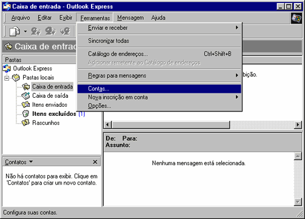The width and height of the screenshot is (305, 219).
Task: Click the inbox icon beside the Caixa de entrada banner
Action: pos(8,47)
